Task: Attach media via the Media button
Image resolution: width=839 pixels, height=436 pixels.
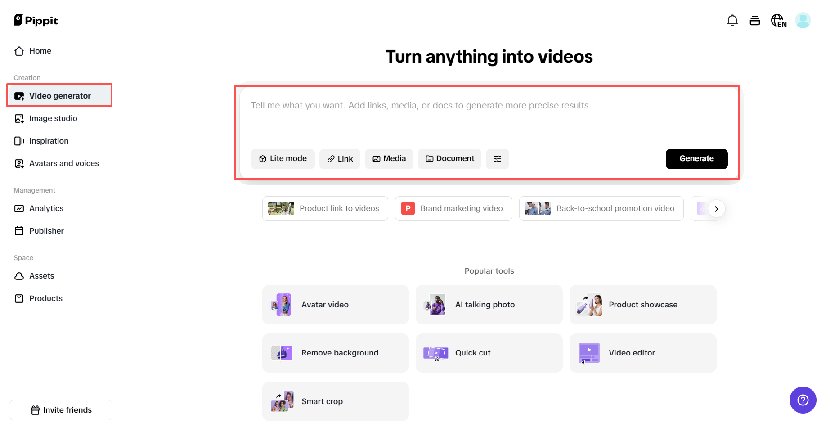Action: click(389, 159)
